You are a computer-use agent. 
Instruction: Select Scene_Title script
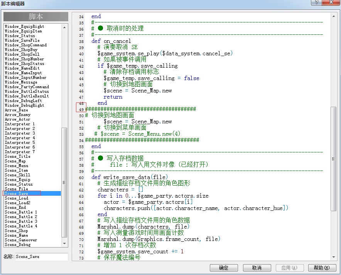point(18,156)
